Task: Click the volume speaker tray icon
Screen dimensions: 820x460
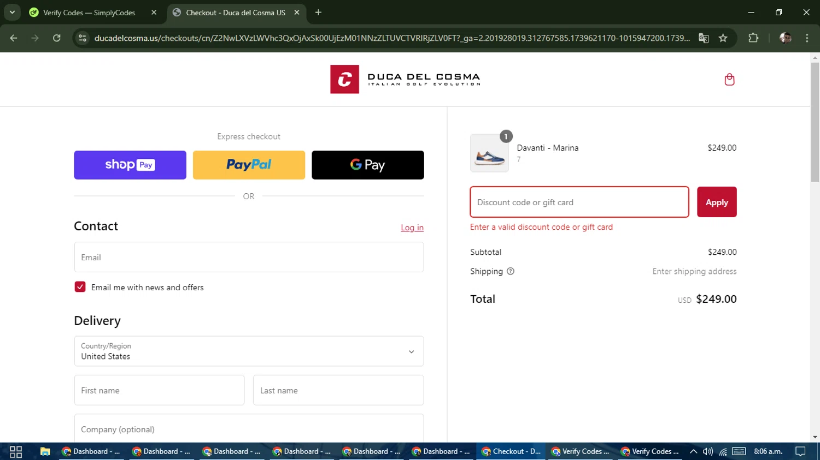Action: 708,451
